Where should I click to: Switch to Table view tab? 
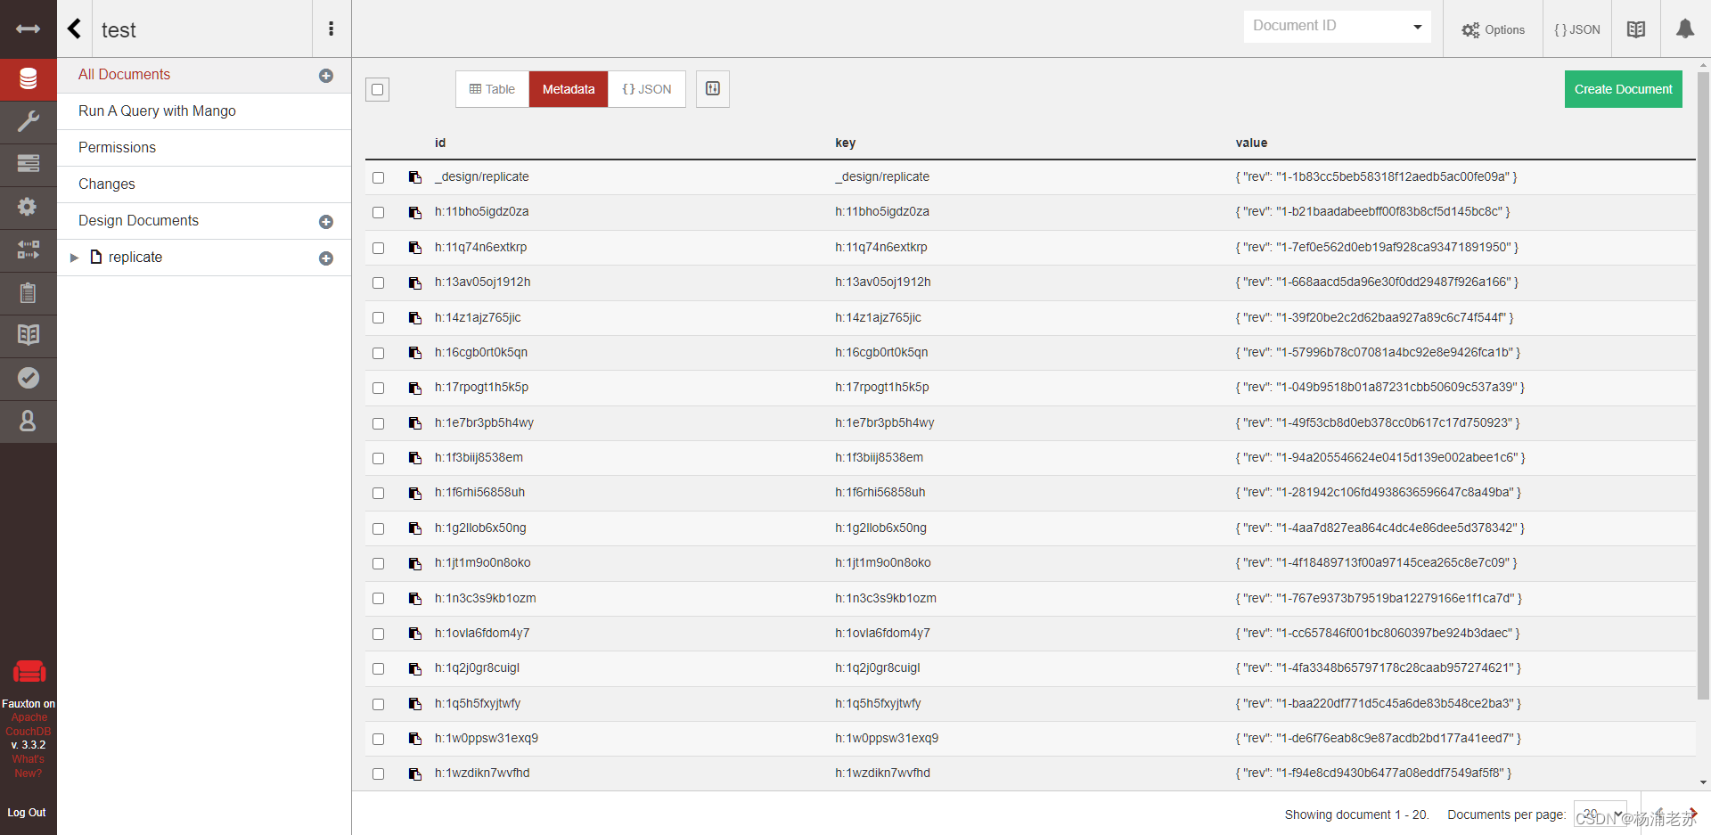(x=492, y=89)
